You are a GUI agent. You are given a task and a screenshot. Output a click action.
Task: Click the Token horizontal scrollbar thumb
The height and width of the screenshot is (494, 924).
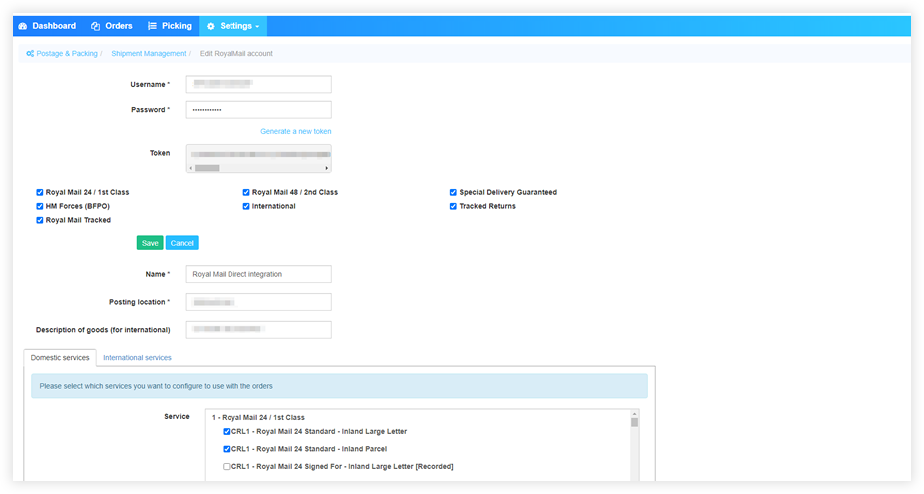coord(207,168)
